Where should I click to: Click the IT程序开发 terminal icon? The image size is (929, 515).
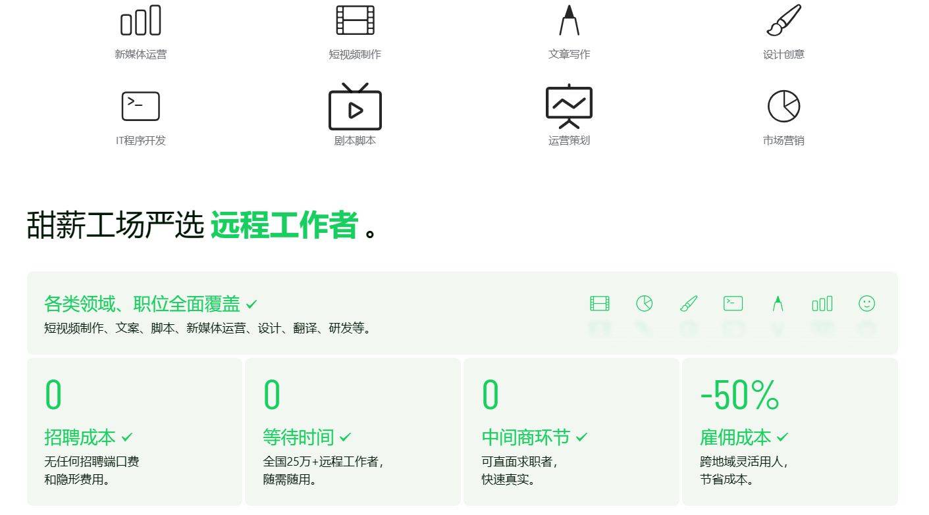point(140,106)
